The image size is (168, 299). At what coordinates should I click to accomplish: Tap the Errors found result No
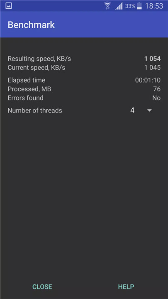[x=156, y=98]
